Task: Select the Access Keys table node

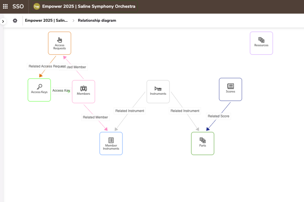Action: 39,90
